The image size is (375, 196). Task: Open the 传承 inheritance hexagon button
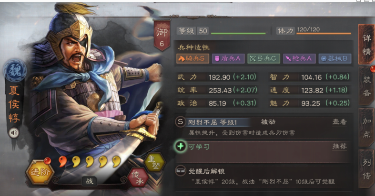tap(138, 177)
